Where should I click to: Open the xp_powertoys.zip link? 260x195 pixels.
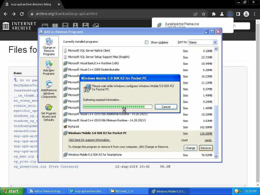[30, 167]
